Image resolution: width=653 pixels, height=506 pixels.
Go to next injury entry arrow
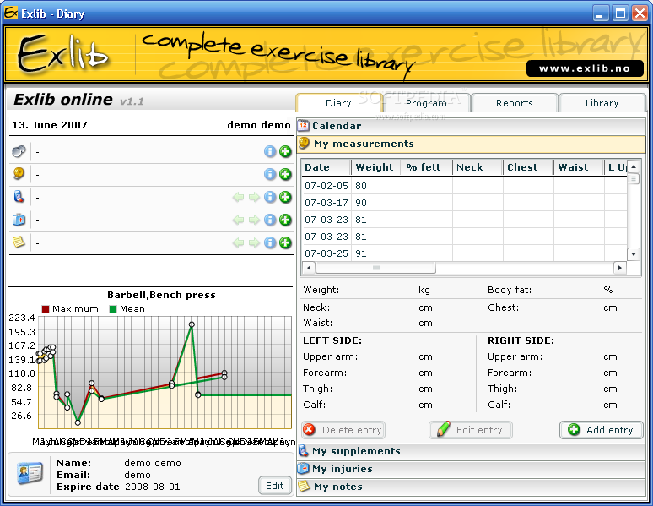[254, 220]
